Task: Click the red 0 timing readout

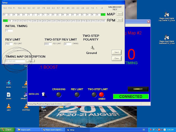Action: (131, 54)
